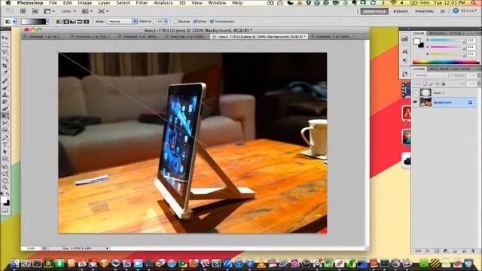Click the Lock Image Pixels brush icon

click(x=432, y=84)
